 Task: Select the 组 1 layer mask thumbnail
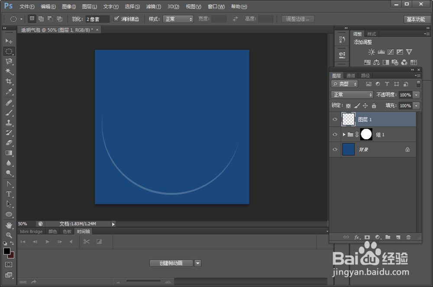(x=366, y=134)
